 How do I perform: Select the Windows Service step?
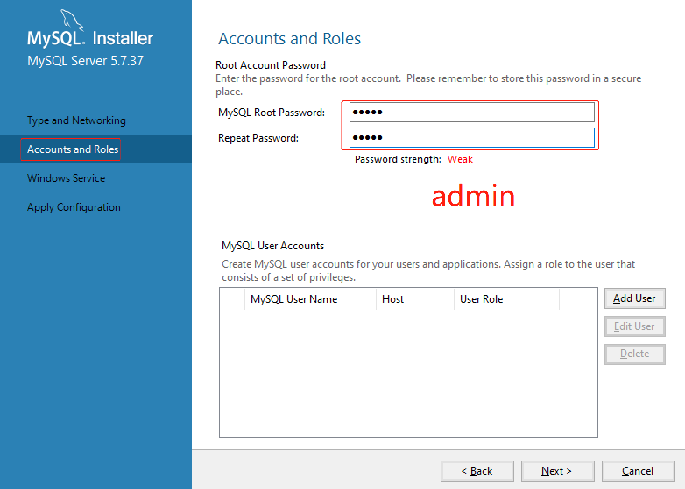click(66, 178)
